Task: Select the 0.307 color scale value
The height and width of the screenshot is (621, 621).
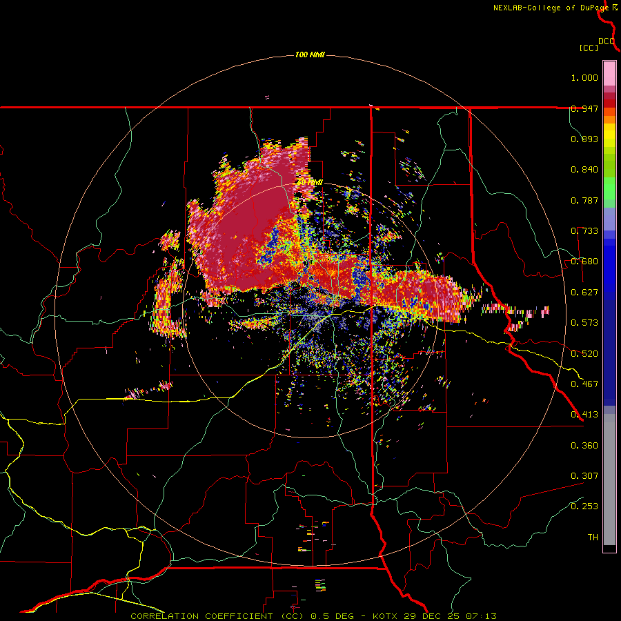Action: (584, 476)
